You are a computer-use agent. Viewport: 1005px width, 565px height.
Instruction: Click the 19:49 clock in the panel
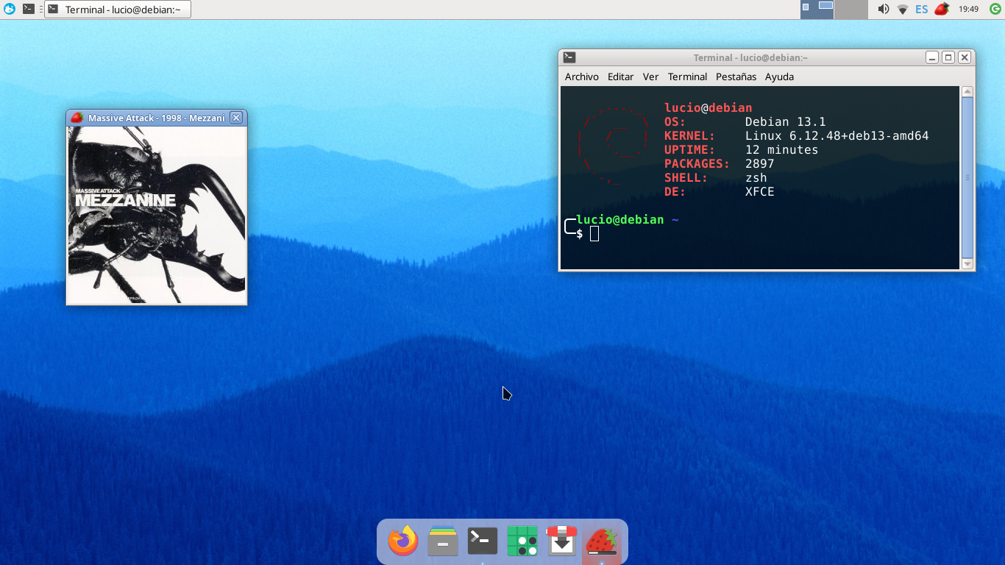969,10
